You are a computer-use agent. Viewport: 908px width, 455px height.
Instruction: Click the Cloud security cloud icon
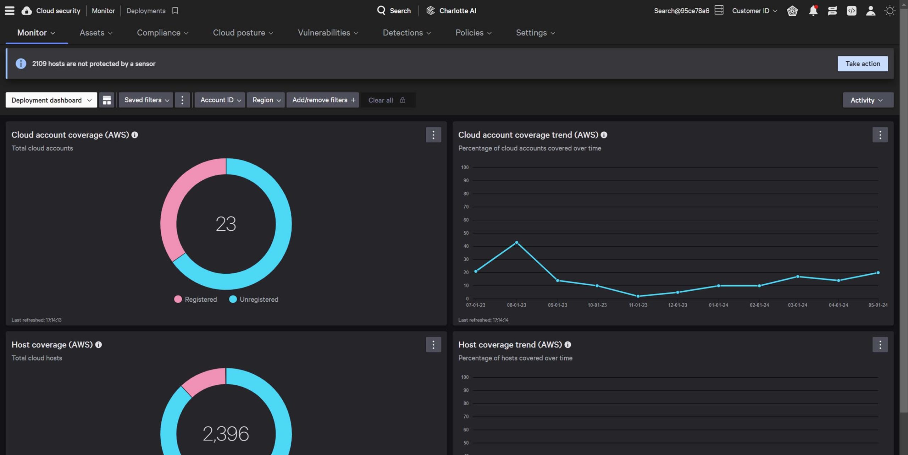(26, 11)
